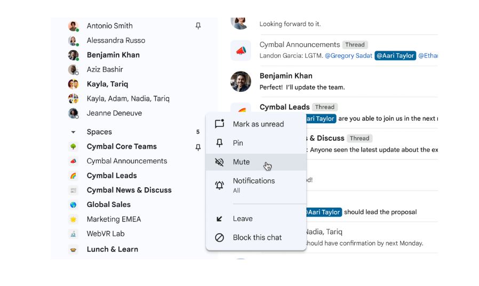Click the Thread badge next to Cymbal Leads
This screenshot has width=479, height=286.
point(324,107)
